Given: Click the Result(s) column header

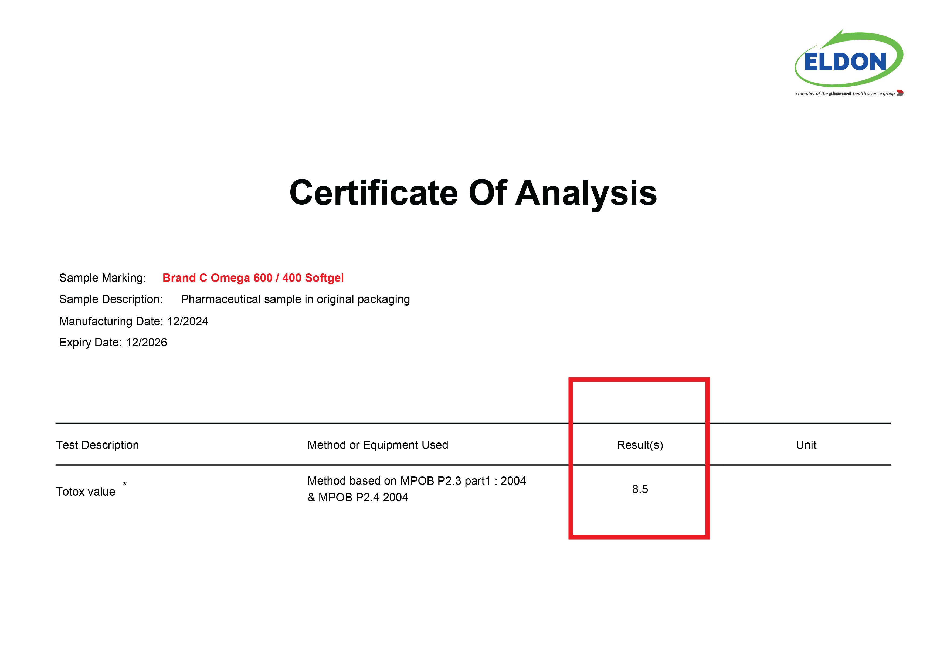Looking at the screenshot, I should click(x=640, y=445).
